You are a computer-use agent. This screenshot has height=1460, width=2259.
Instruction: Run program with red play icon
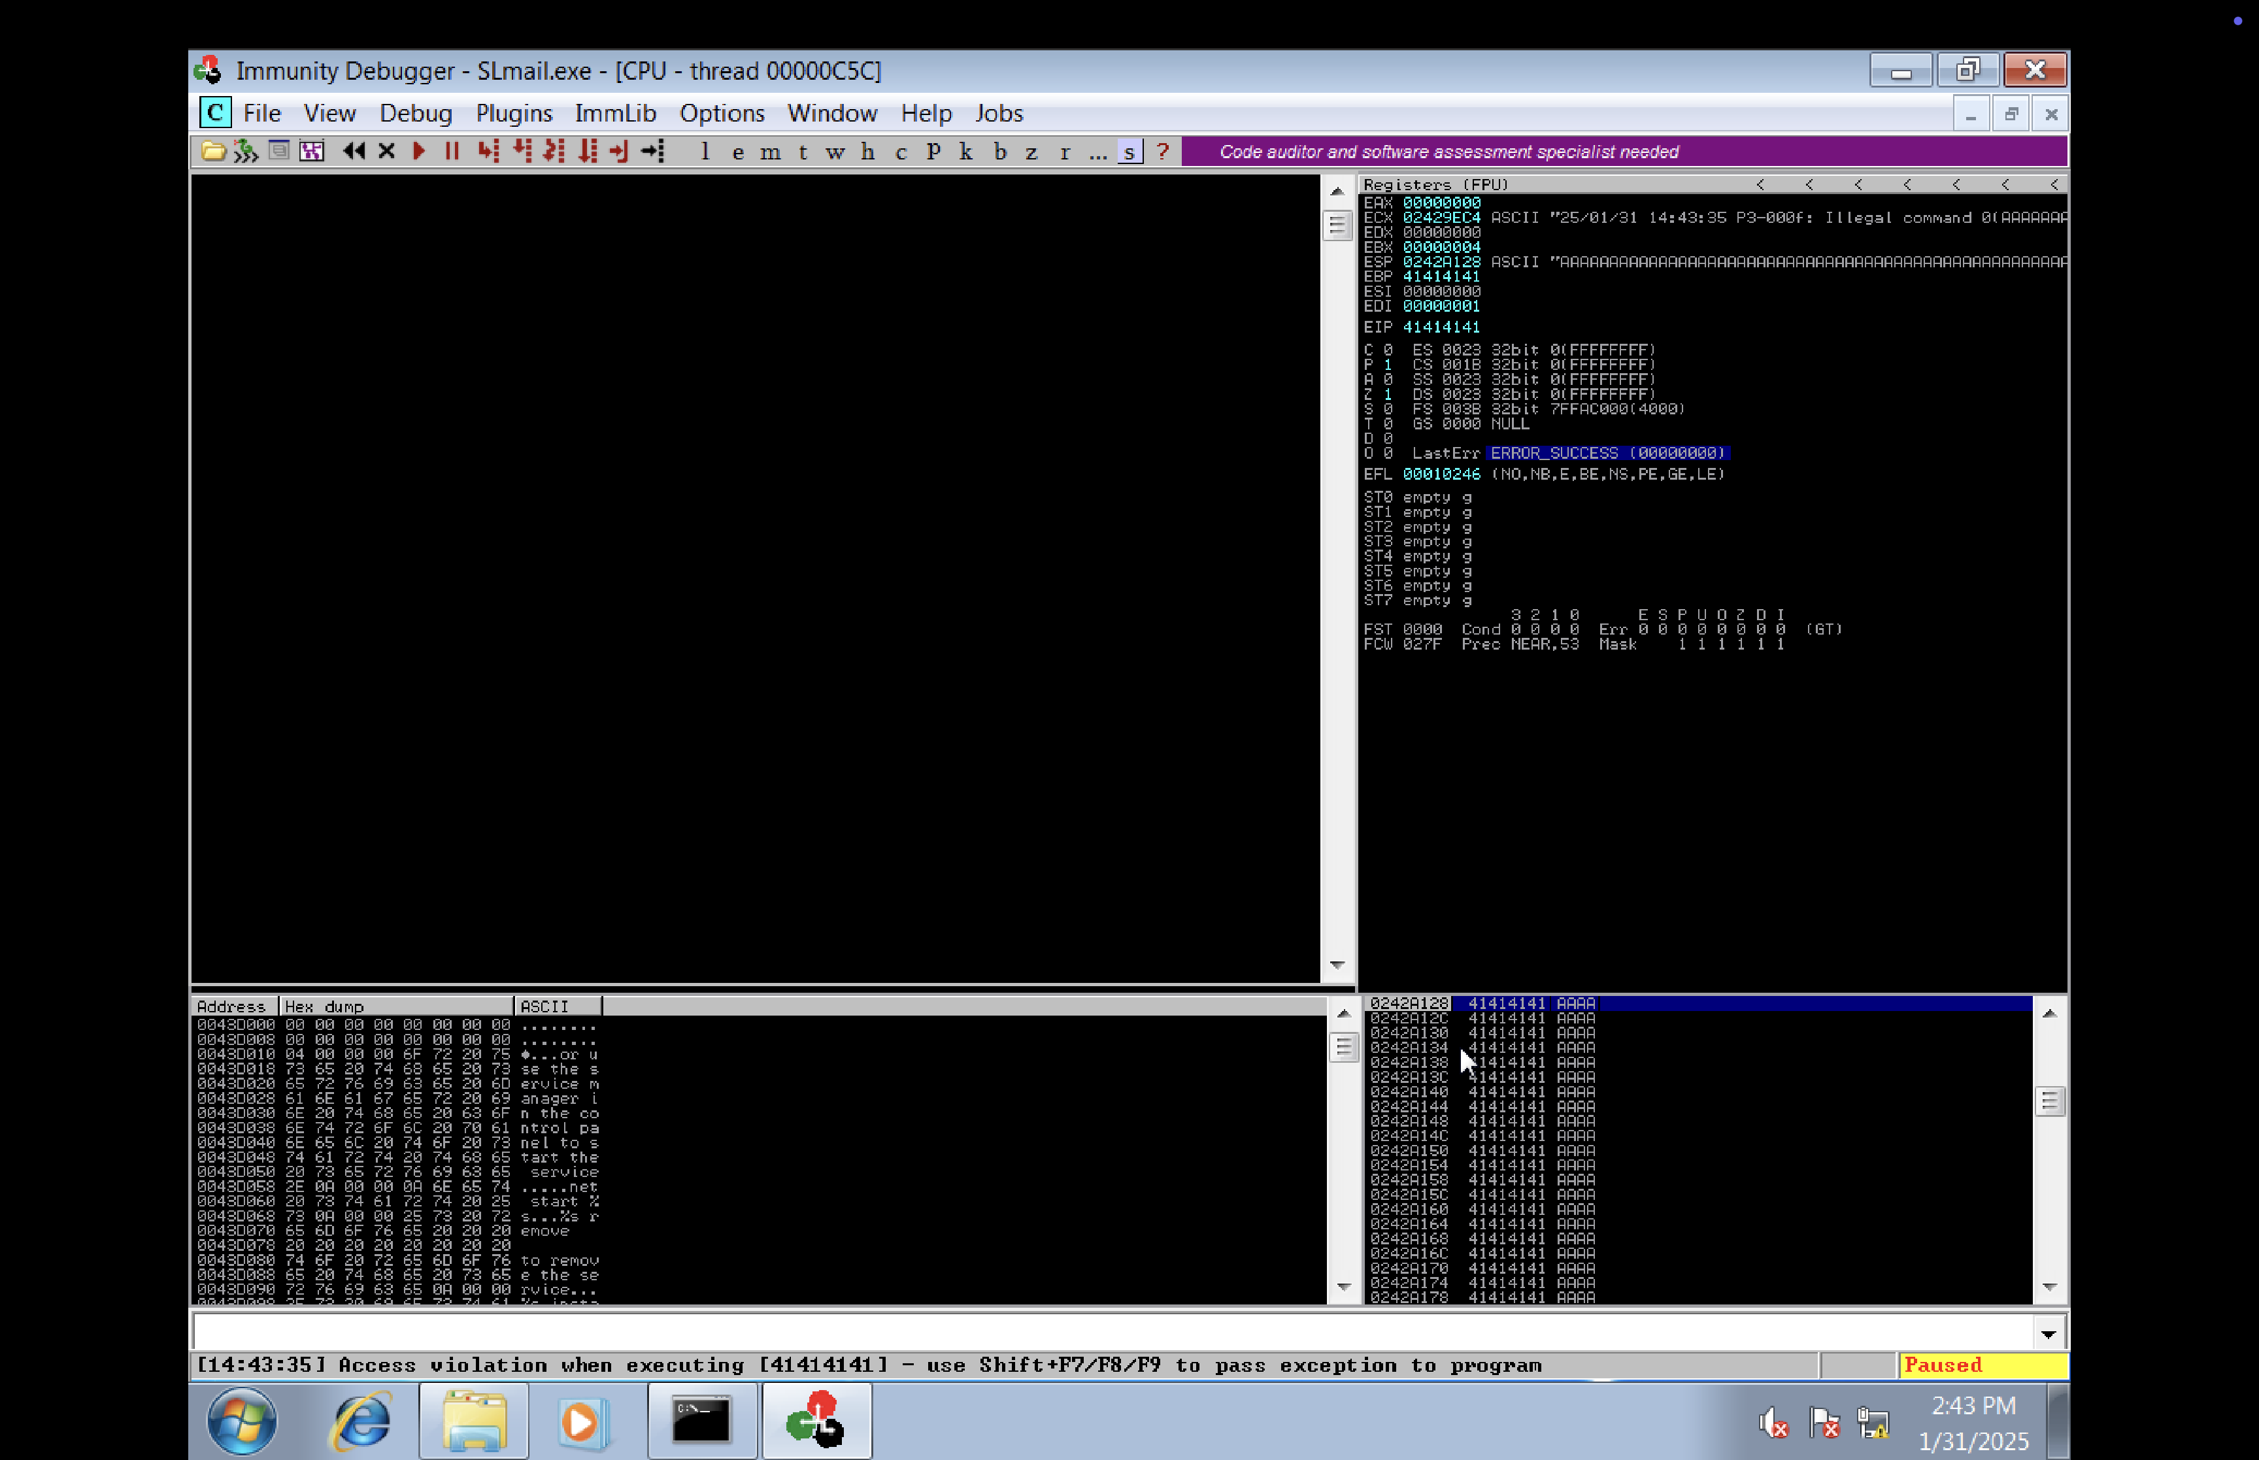tap(419, 151)
